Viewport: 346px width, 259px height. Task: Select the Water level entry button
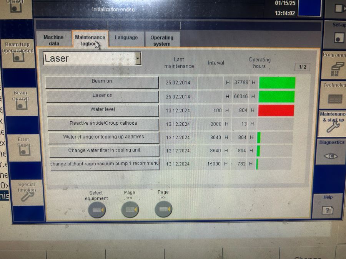[x=103, y=110]
